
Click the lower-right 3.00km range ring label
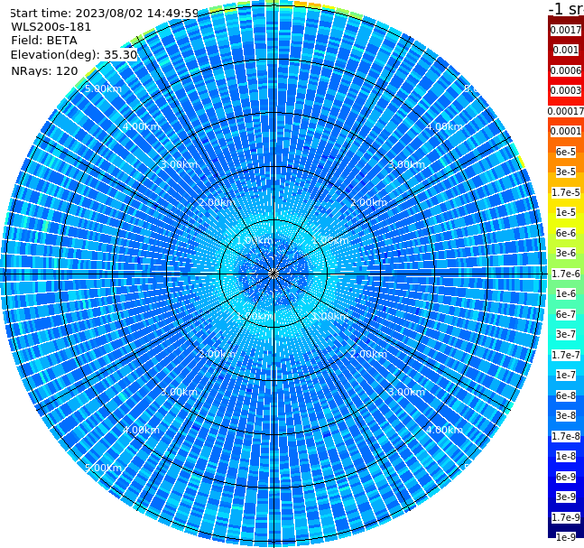pos(406,392)
